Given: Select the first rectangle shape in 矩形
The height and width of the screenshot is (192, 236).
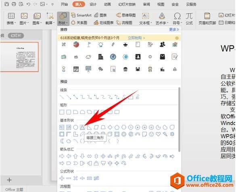Looking at the screenshot, I should point(62,112).
